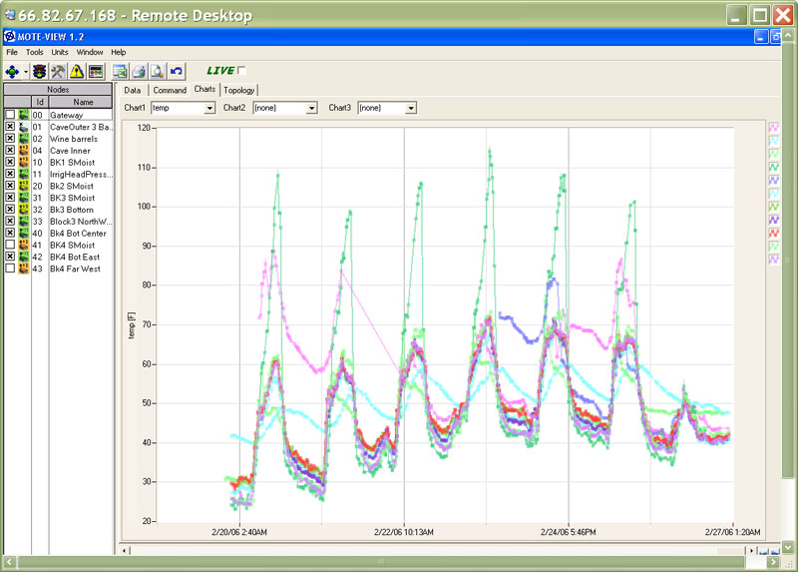Check the BK4 SMoist node checkbox

tap(10, 245)
